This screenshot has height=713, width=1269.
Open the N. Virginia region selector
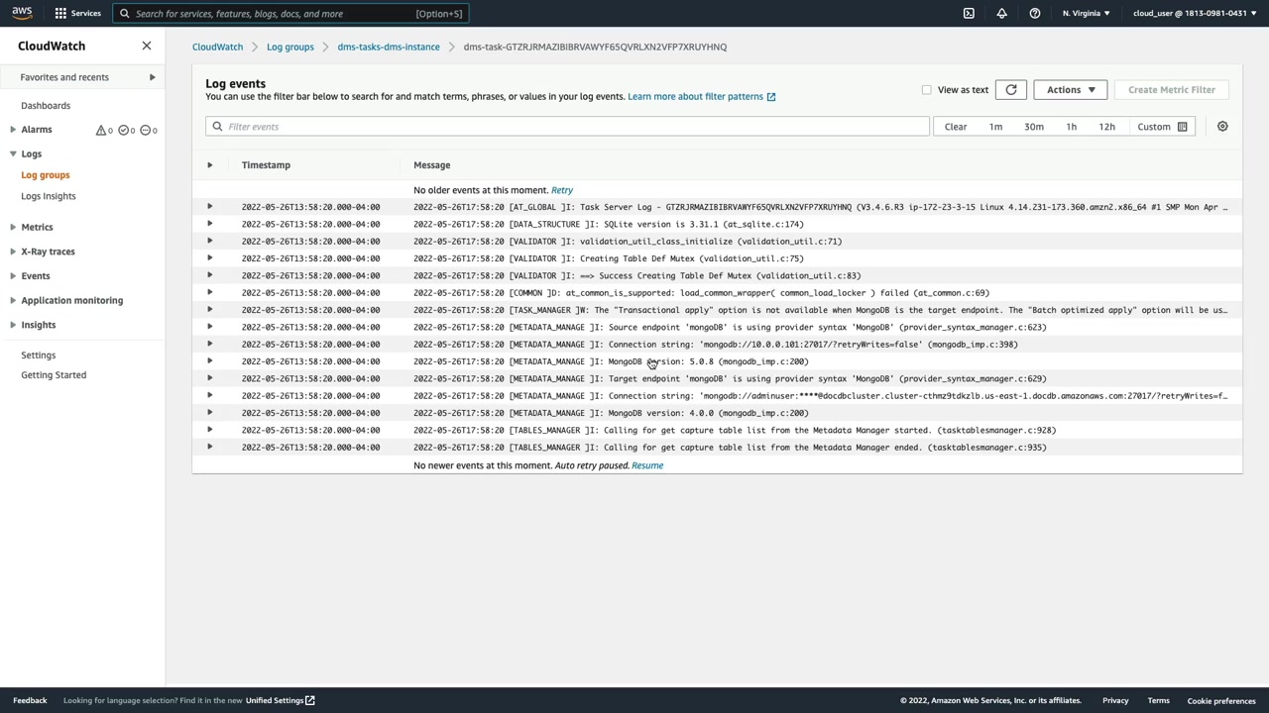[1086, 13]
